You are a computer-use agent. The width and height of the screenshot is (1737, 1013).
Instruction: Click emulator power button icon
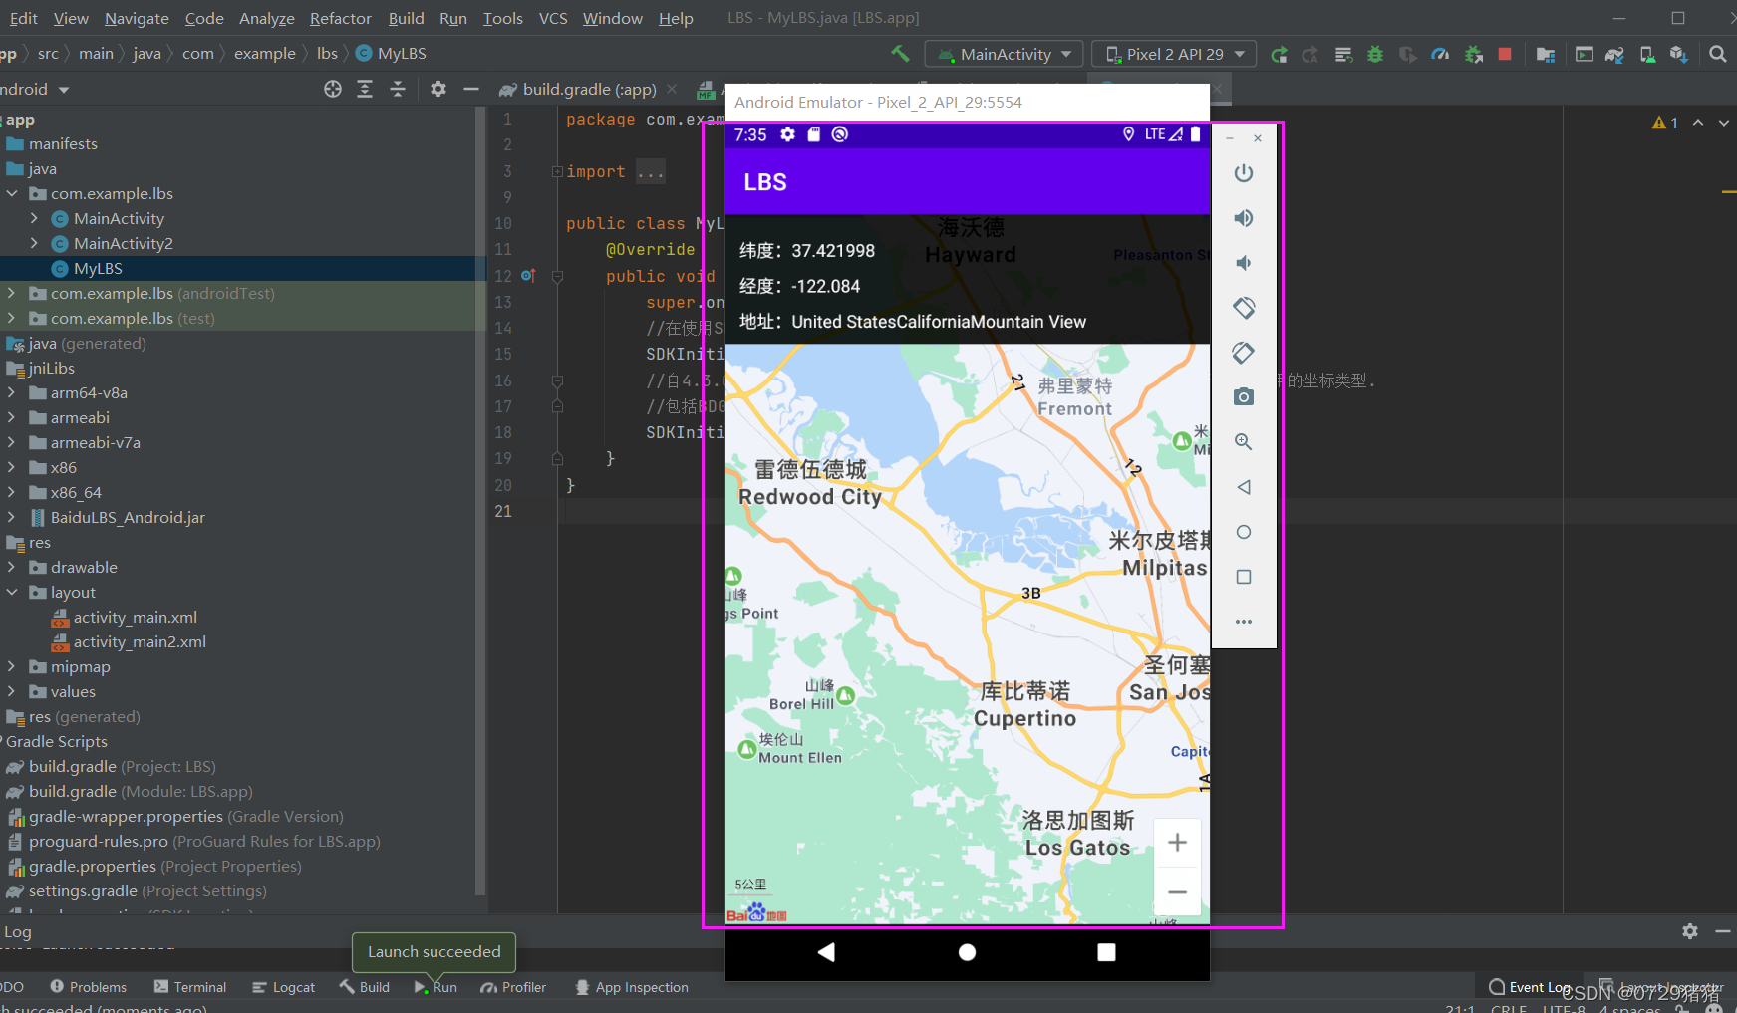[1244, 172]
